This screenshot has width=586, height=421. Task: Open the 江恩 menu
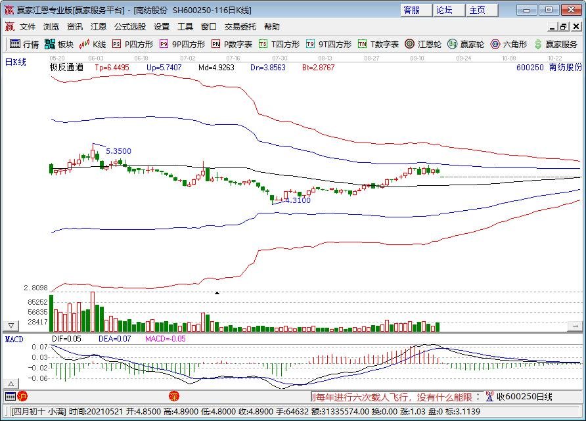pyautogui.click(x=99, y=26)
